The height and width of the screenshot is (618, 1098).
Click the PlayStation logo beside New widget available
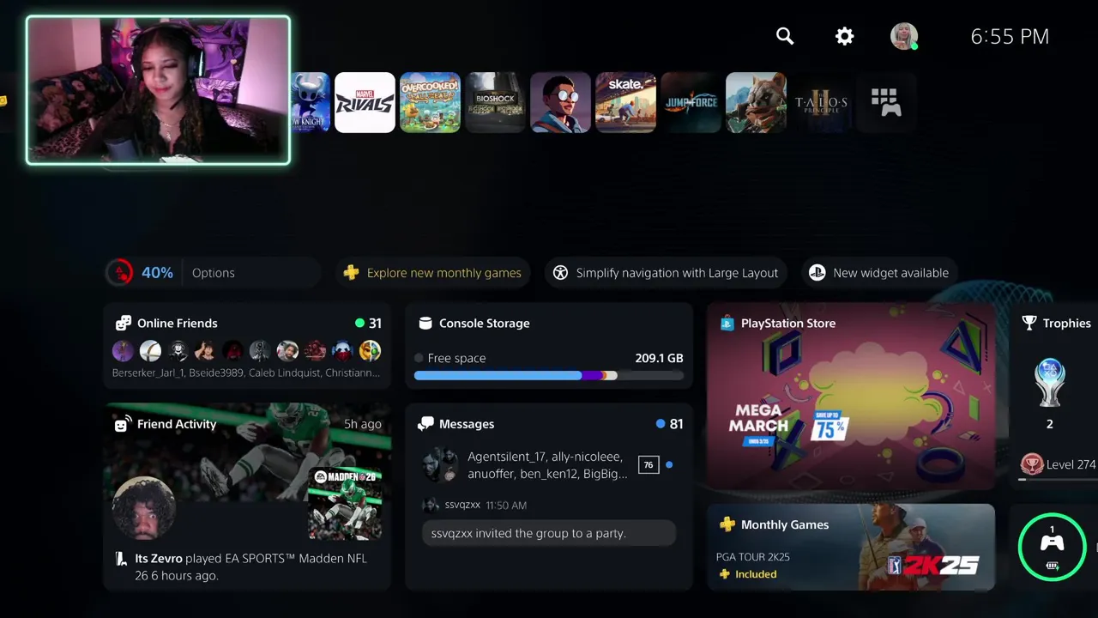tap(817, 273)
